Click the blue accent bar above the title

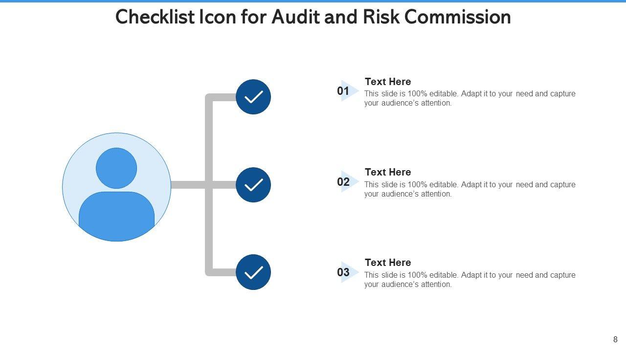coord(313,1)
